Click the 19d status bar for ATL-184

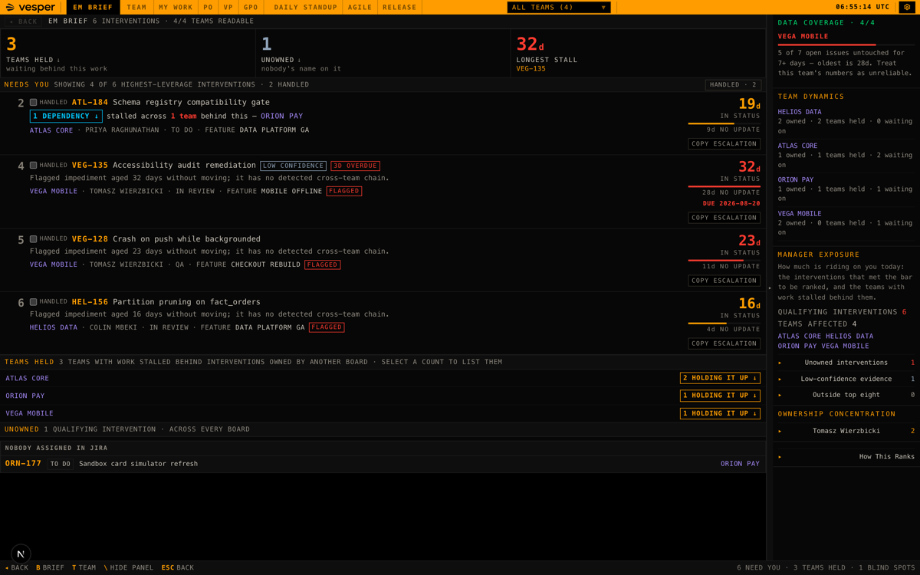[724, 123]
